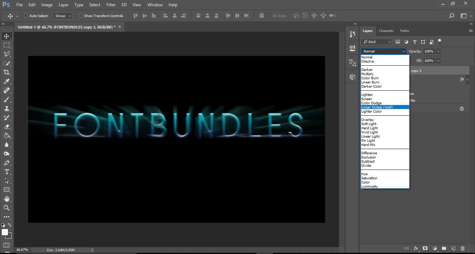Select the Screen blend mode
This screenshot has height=254, width=475.
click(x=385, y=99)
